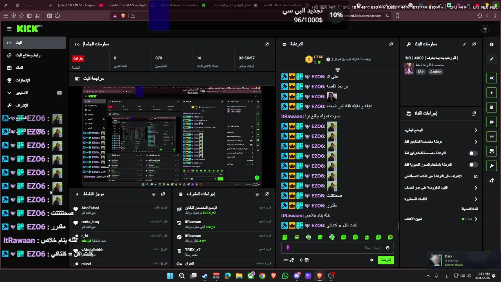Pop out the moderator actions (إجراءات المشرف) panel
501x282 pixels.
[267, 194]
